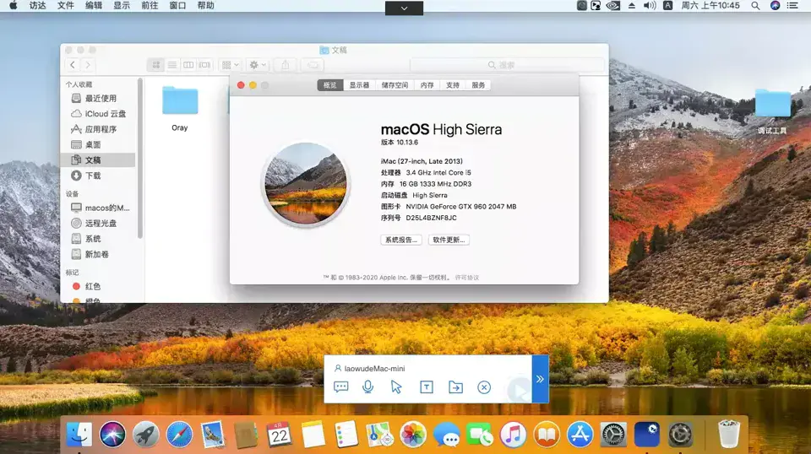Open Finder arrange-by dropdown
Image resolution: width=811 pixels, height=454 pixels.
230,65
